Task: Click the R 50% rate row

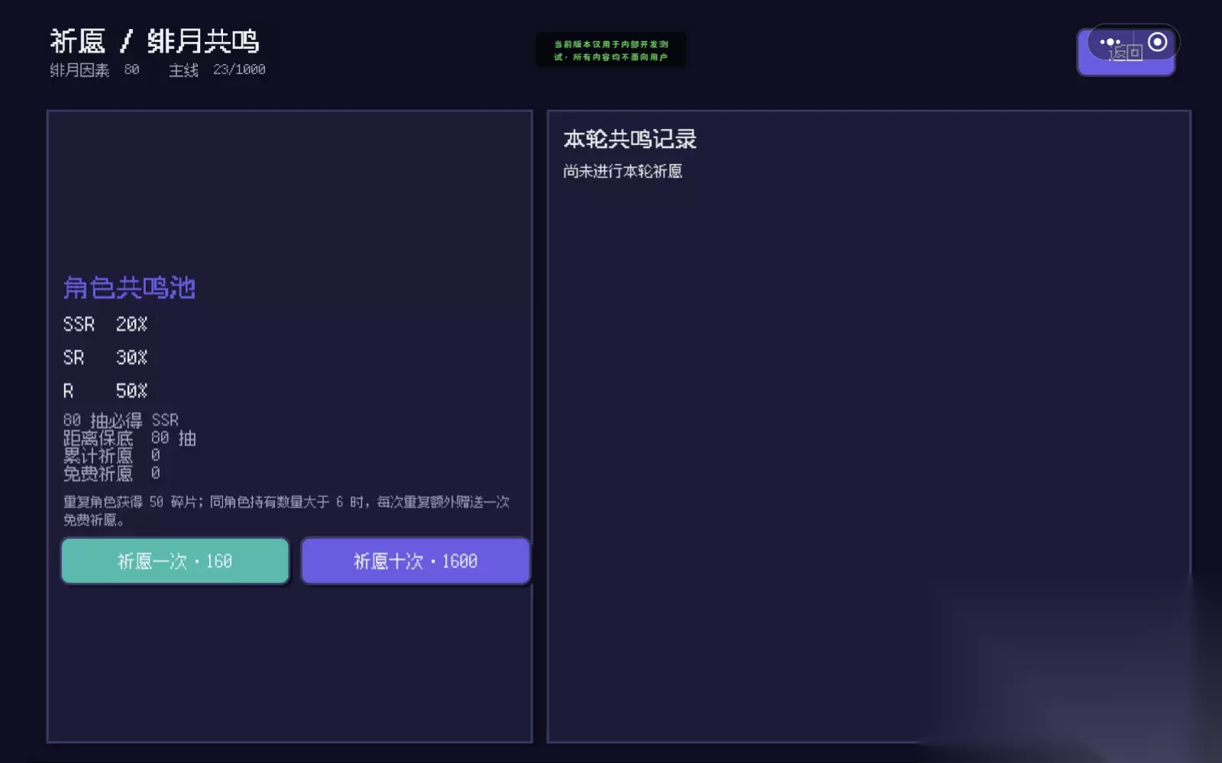Action: (105, 391)
